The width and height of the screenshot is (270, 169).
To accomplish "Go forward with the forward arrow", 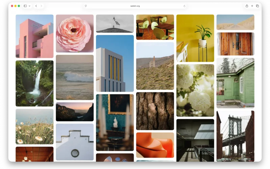I will coord(41,6).
